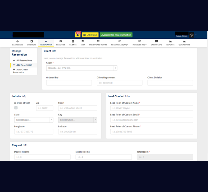Expand the Receivables (AR) menu

[x=120, y=43]
